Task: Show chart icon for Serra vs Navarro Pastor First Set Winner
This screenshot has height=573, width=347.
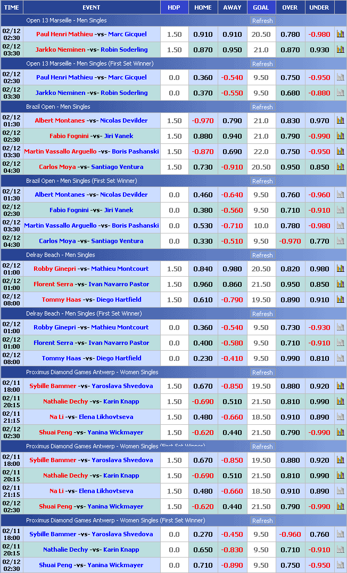Action: (340, 343)
